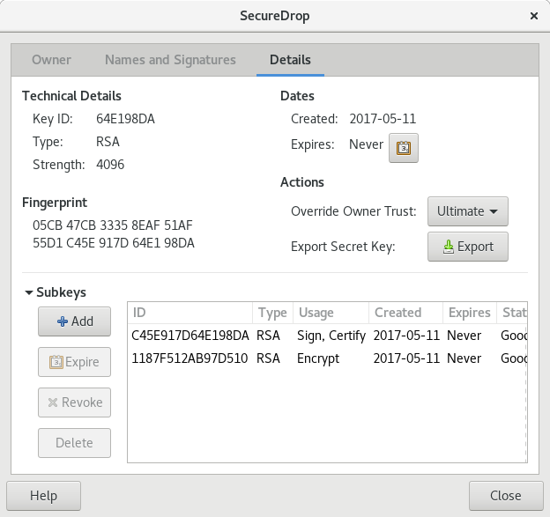550x517 pixels.
Task: Open the Override Owner Trust dropdown
Action: click(467, 211)
